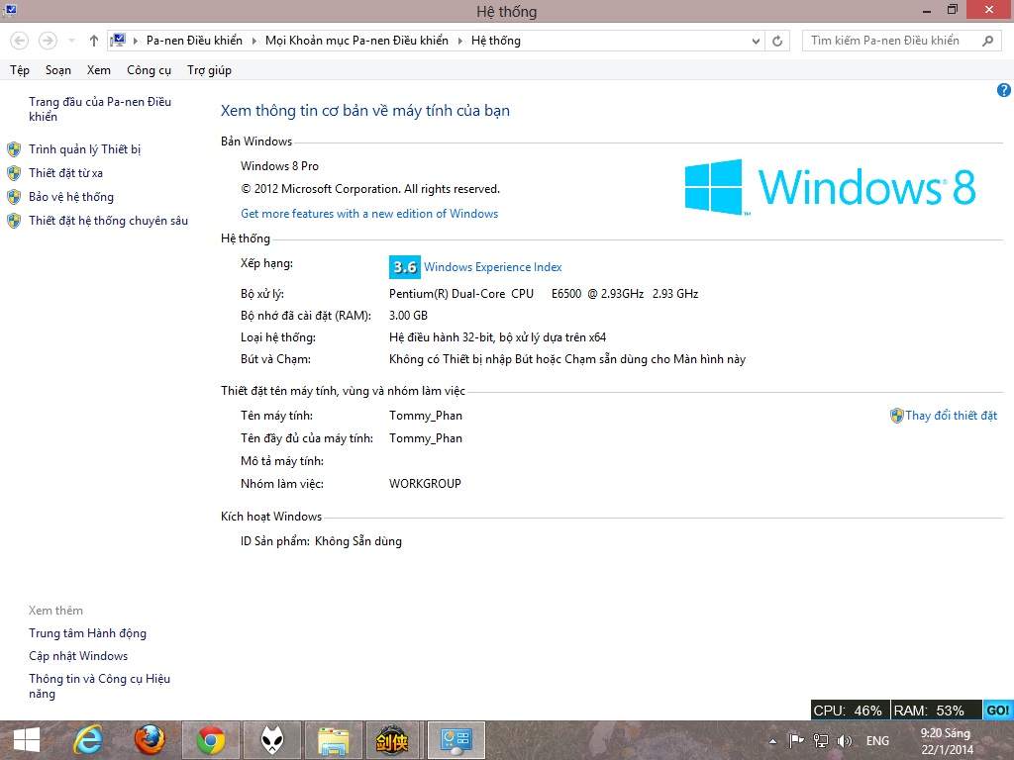Viewport: 1014px width, 760px height.
Task: Click the network tray icon
Action: (x=821, y=740)
